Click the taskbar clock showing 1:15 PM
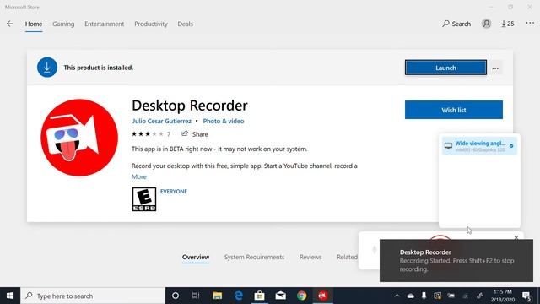This screenshot has height=304, width=540. [503, 296]
